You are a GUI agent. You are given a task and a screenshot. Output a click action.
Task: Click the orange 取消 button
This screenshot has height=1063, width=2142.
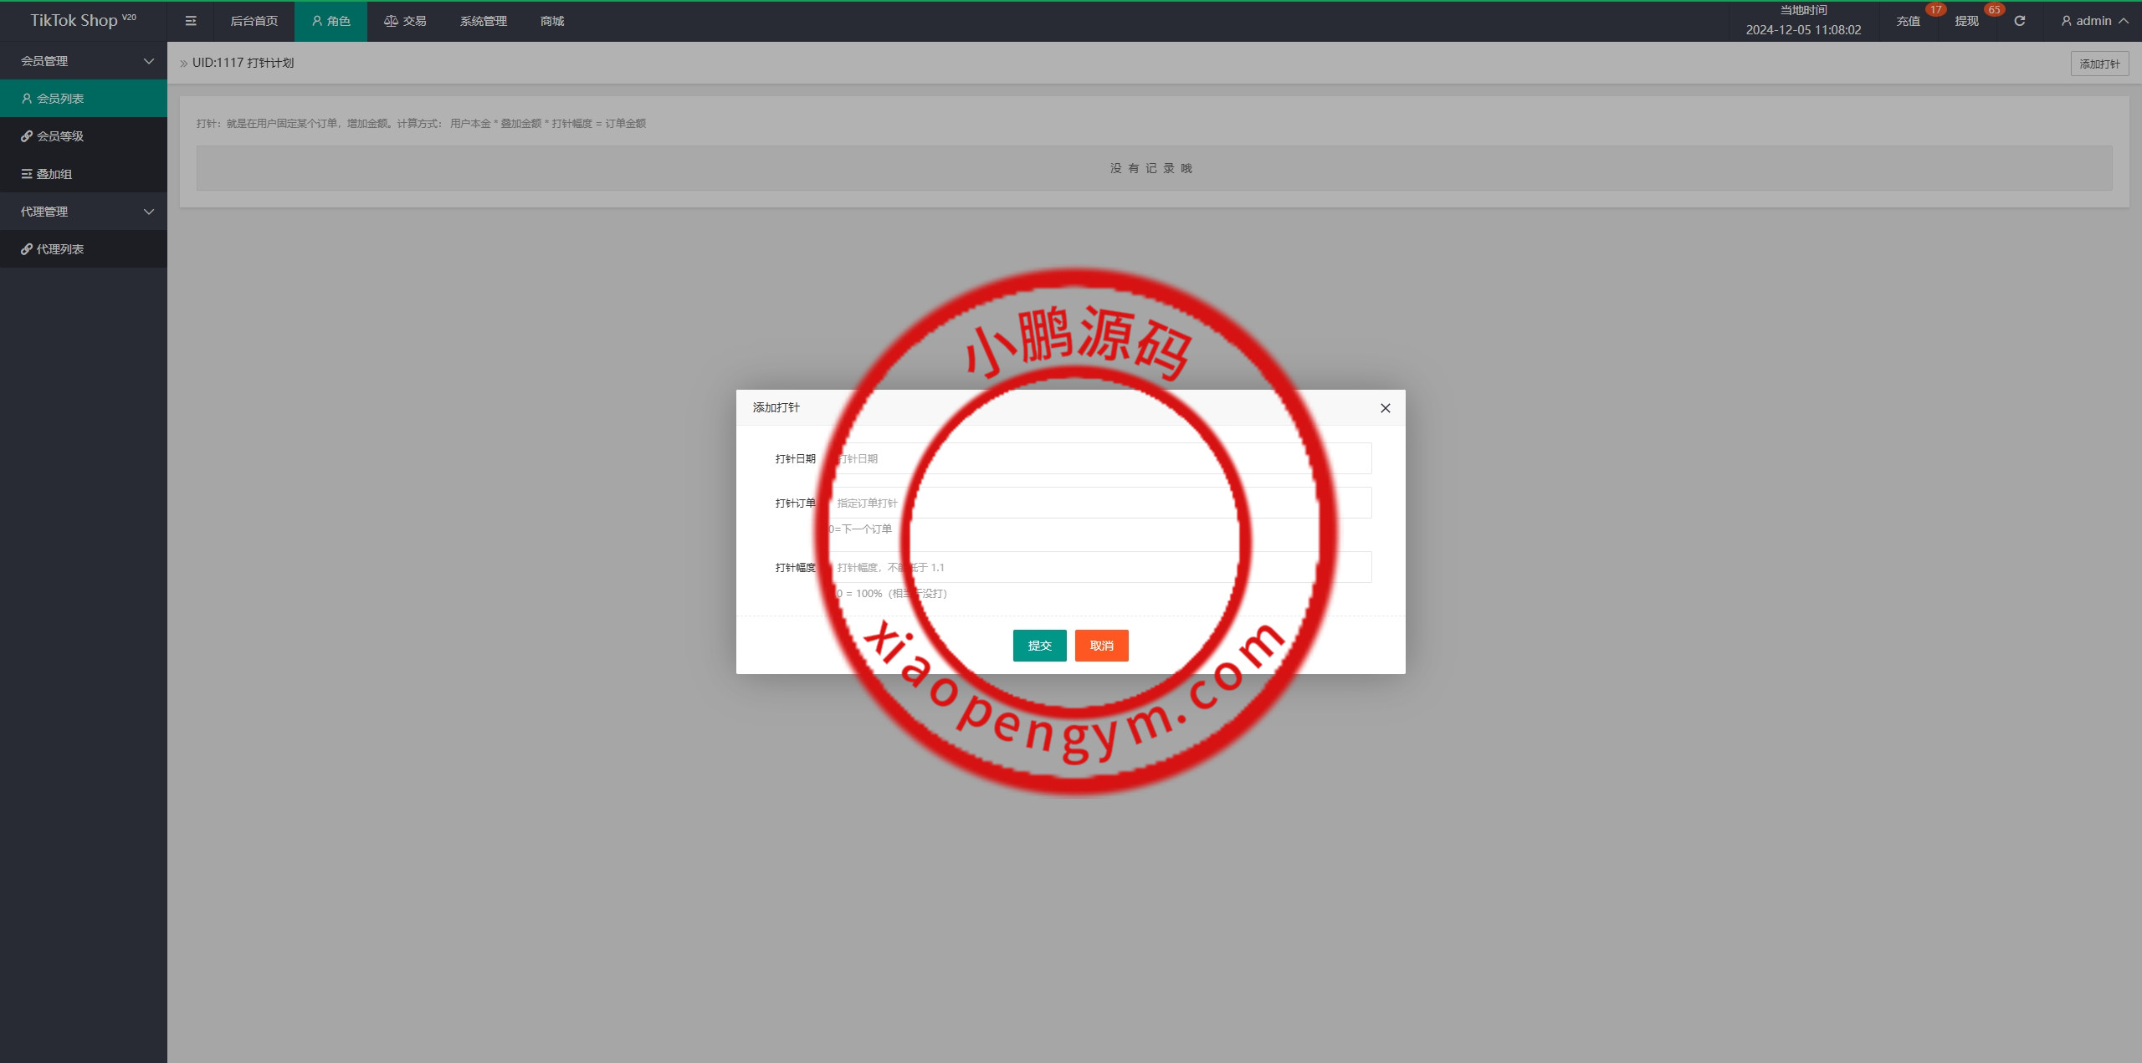point(1101,646)
